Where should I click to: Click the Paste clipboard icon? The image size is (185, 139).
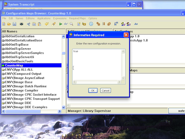coord(40,24)
